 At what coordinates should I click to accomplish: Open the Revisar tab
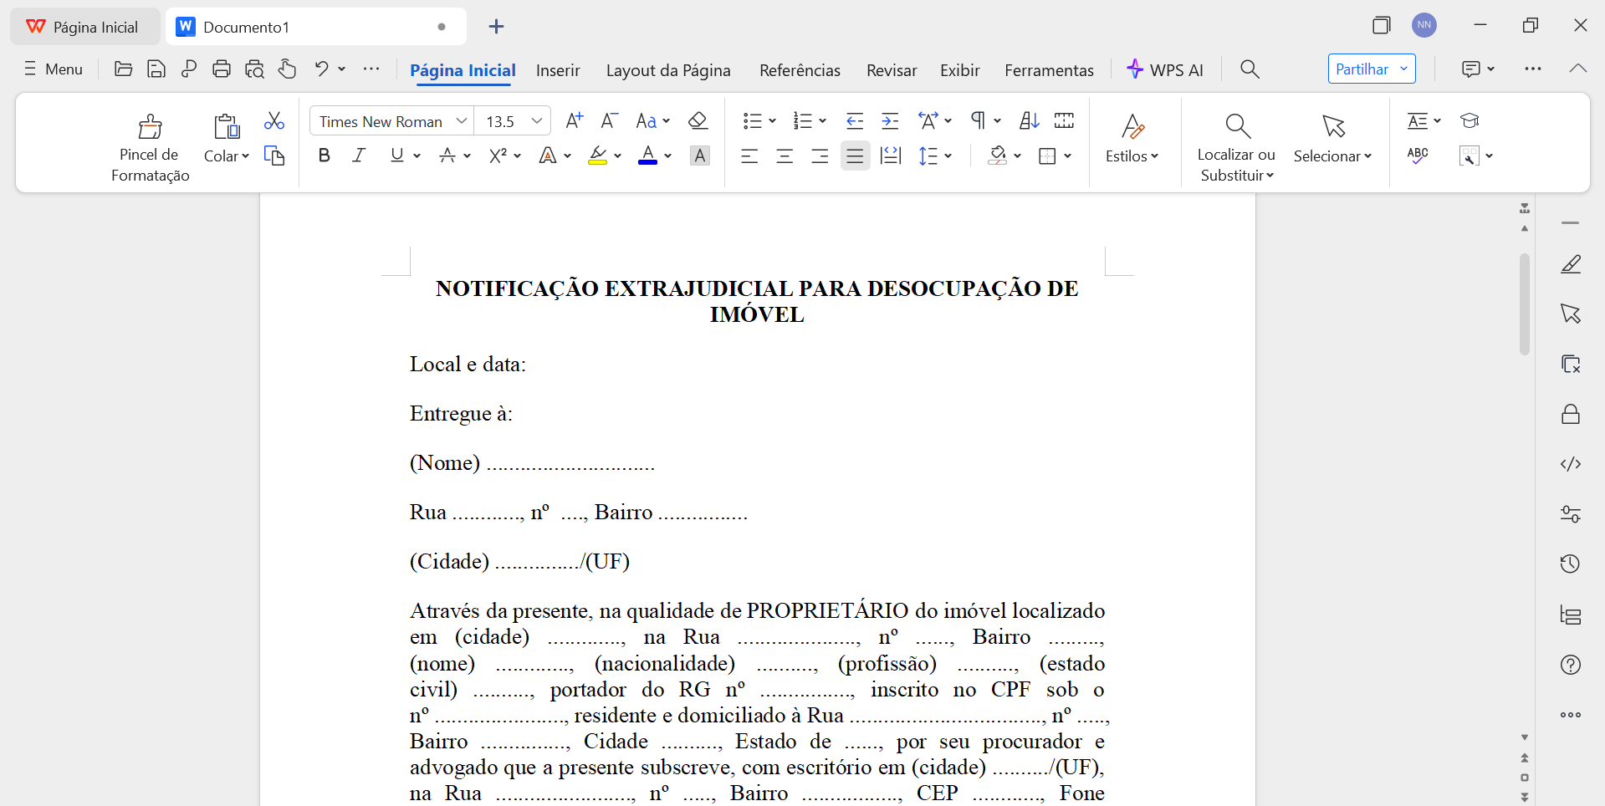point(892,70)
